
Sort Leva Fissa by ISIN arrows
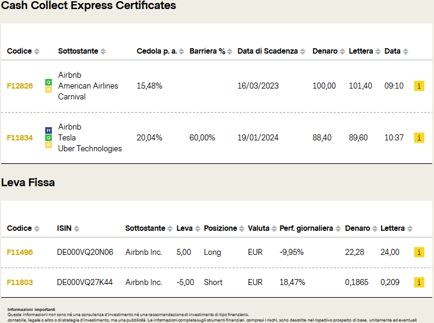coord(77,228)
